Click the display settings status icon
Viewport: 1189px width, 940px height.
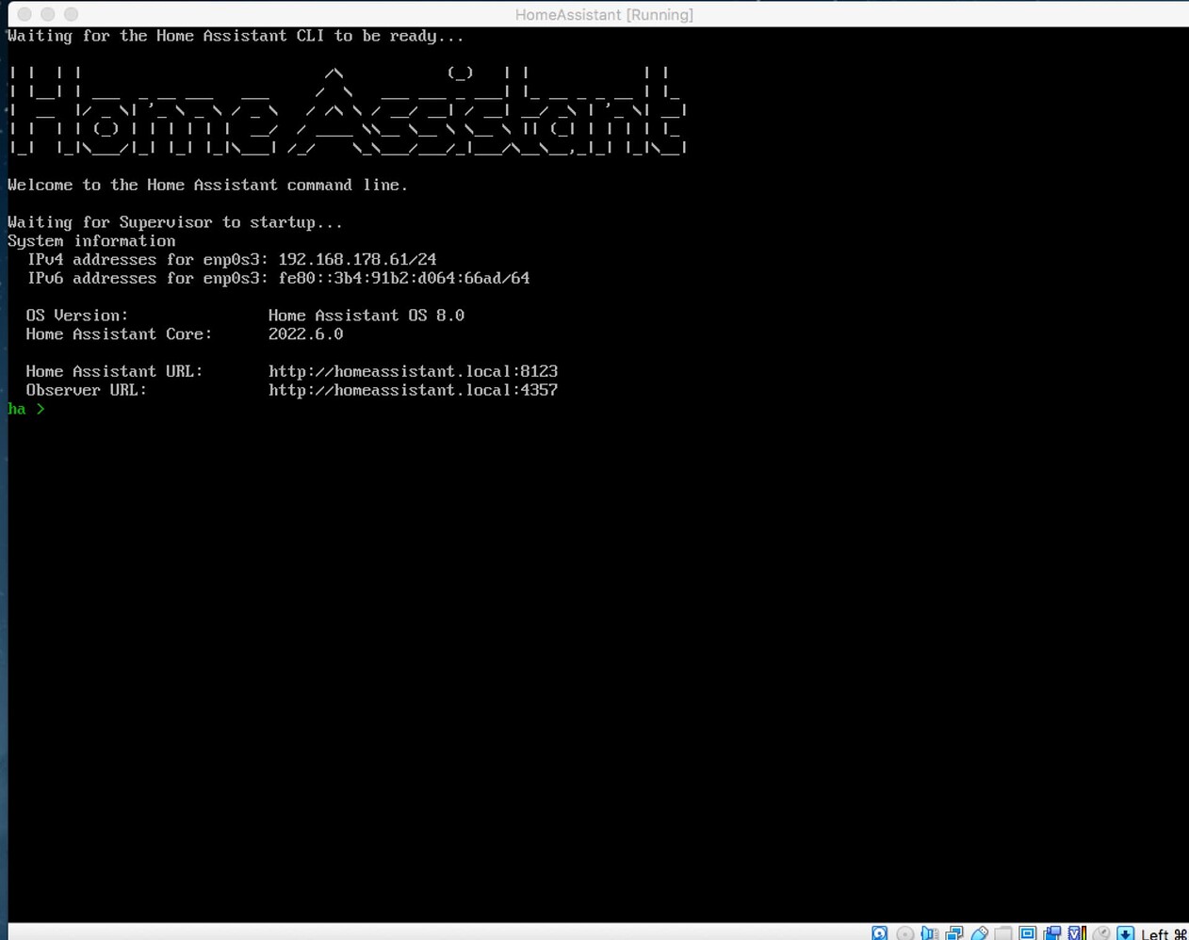click(x=1028, y=933)
